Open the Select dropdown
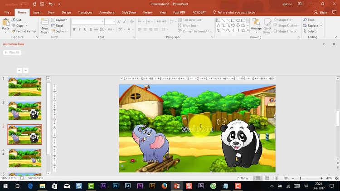The height and width of the screenshot is (191, 340). (x=311, y=31)
